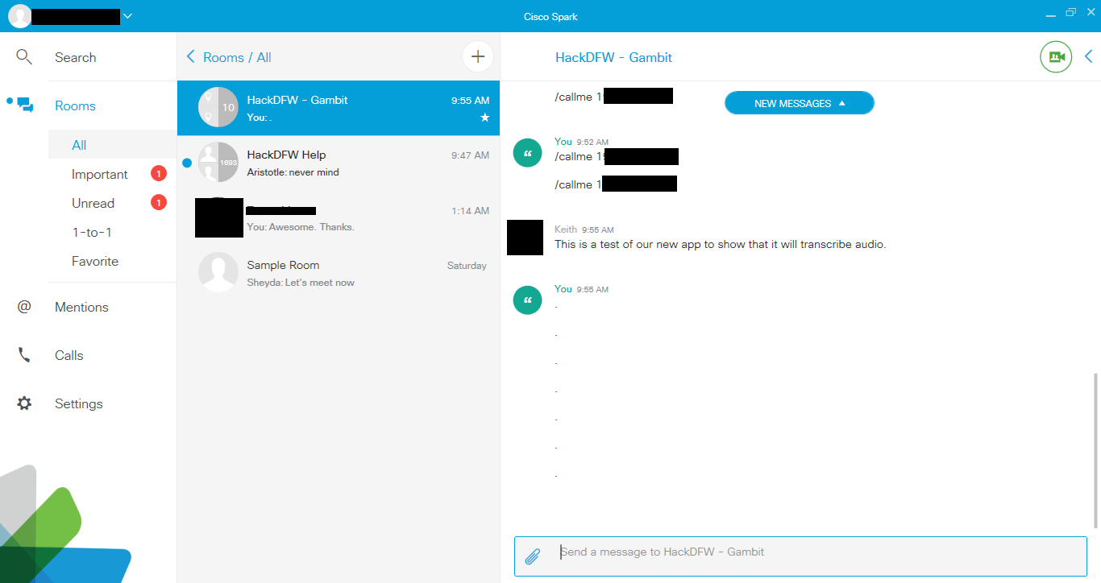Click the Search magnifier icon
The width and height of the screenshot is (1101, 583).
pyautogui.click(x=24, y=57)
